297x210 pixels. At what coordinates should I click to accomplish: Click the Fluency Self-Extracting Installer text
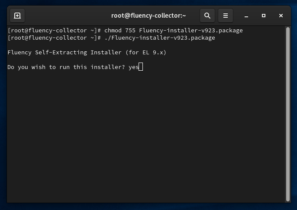[87, 52]
